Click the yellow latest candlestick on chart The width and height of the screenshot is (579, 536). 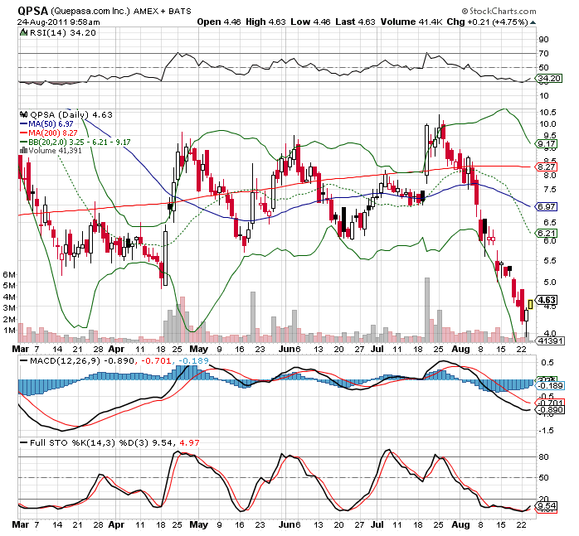click(529, 305)
